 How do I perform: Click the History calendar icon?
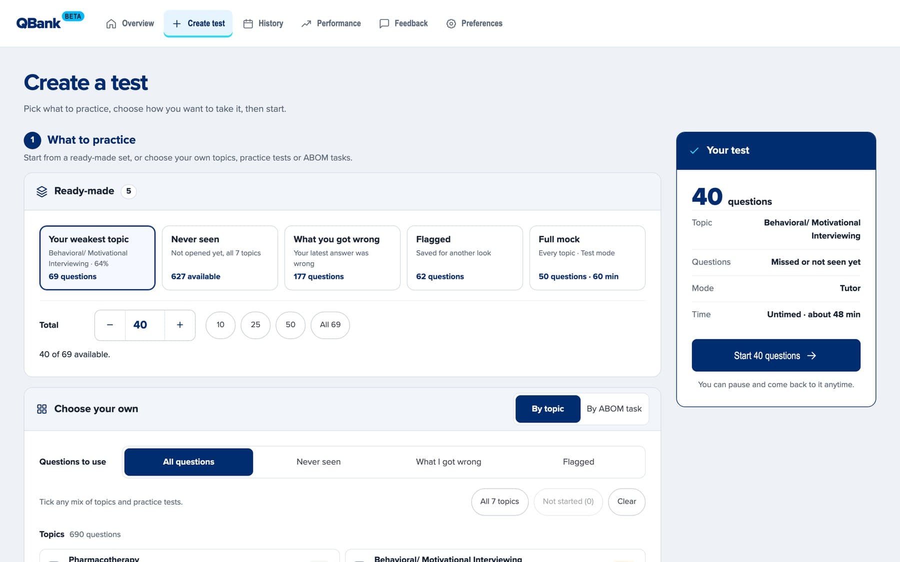(x=248, y=23)
